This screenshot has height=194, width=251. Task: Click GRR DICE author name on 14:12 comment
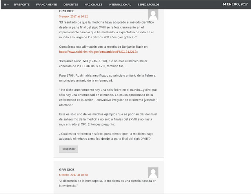coord(67,11)
